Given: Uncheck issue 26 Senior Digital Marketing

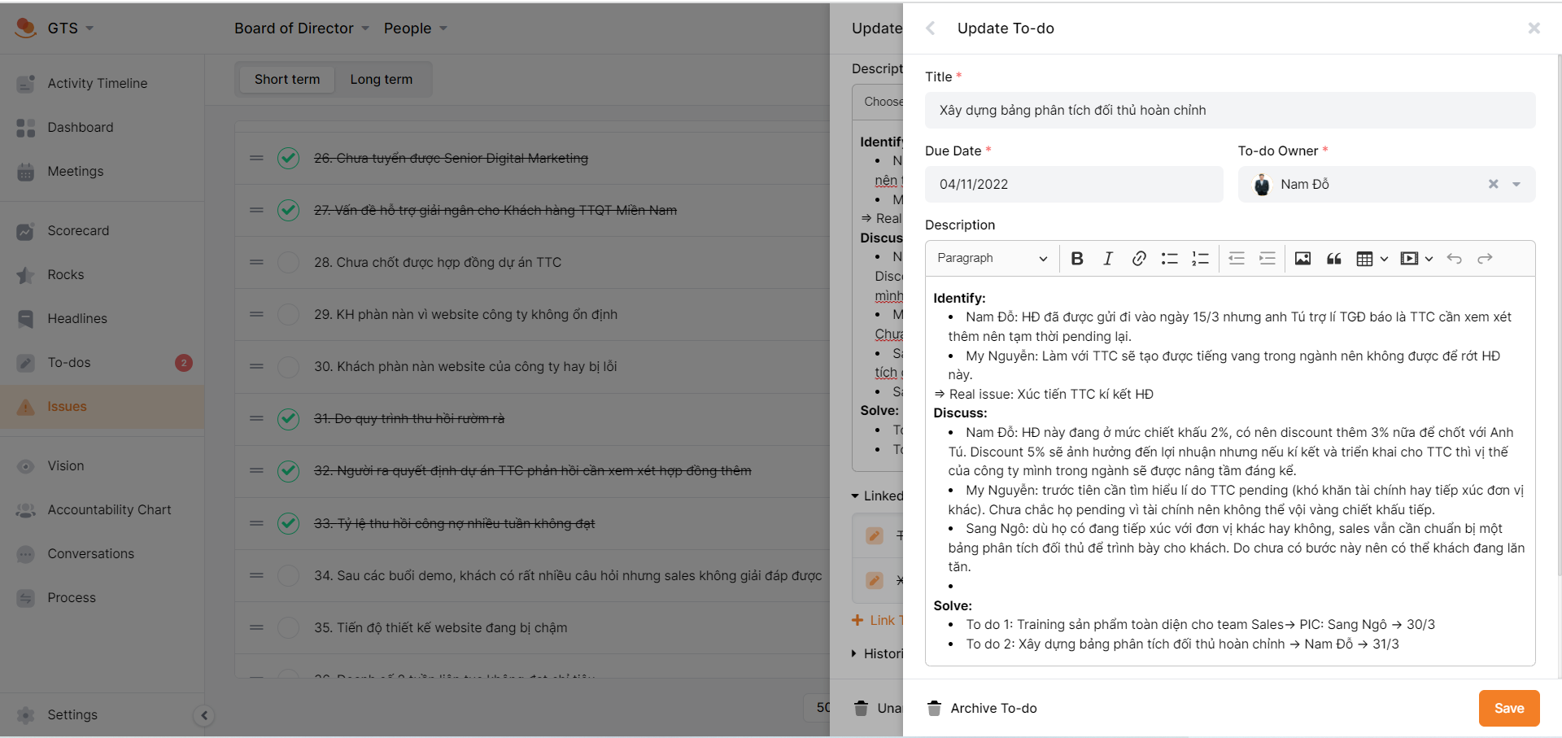Looking at the screenshot, I should [x=288, y=158].
